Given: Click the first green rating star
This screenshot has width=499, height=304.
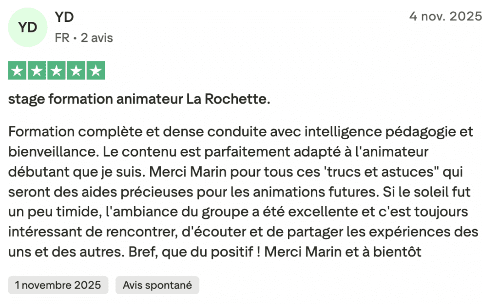Looking at the screenshot, I should tap(18, 71).
